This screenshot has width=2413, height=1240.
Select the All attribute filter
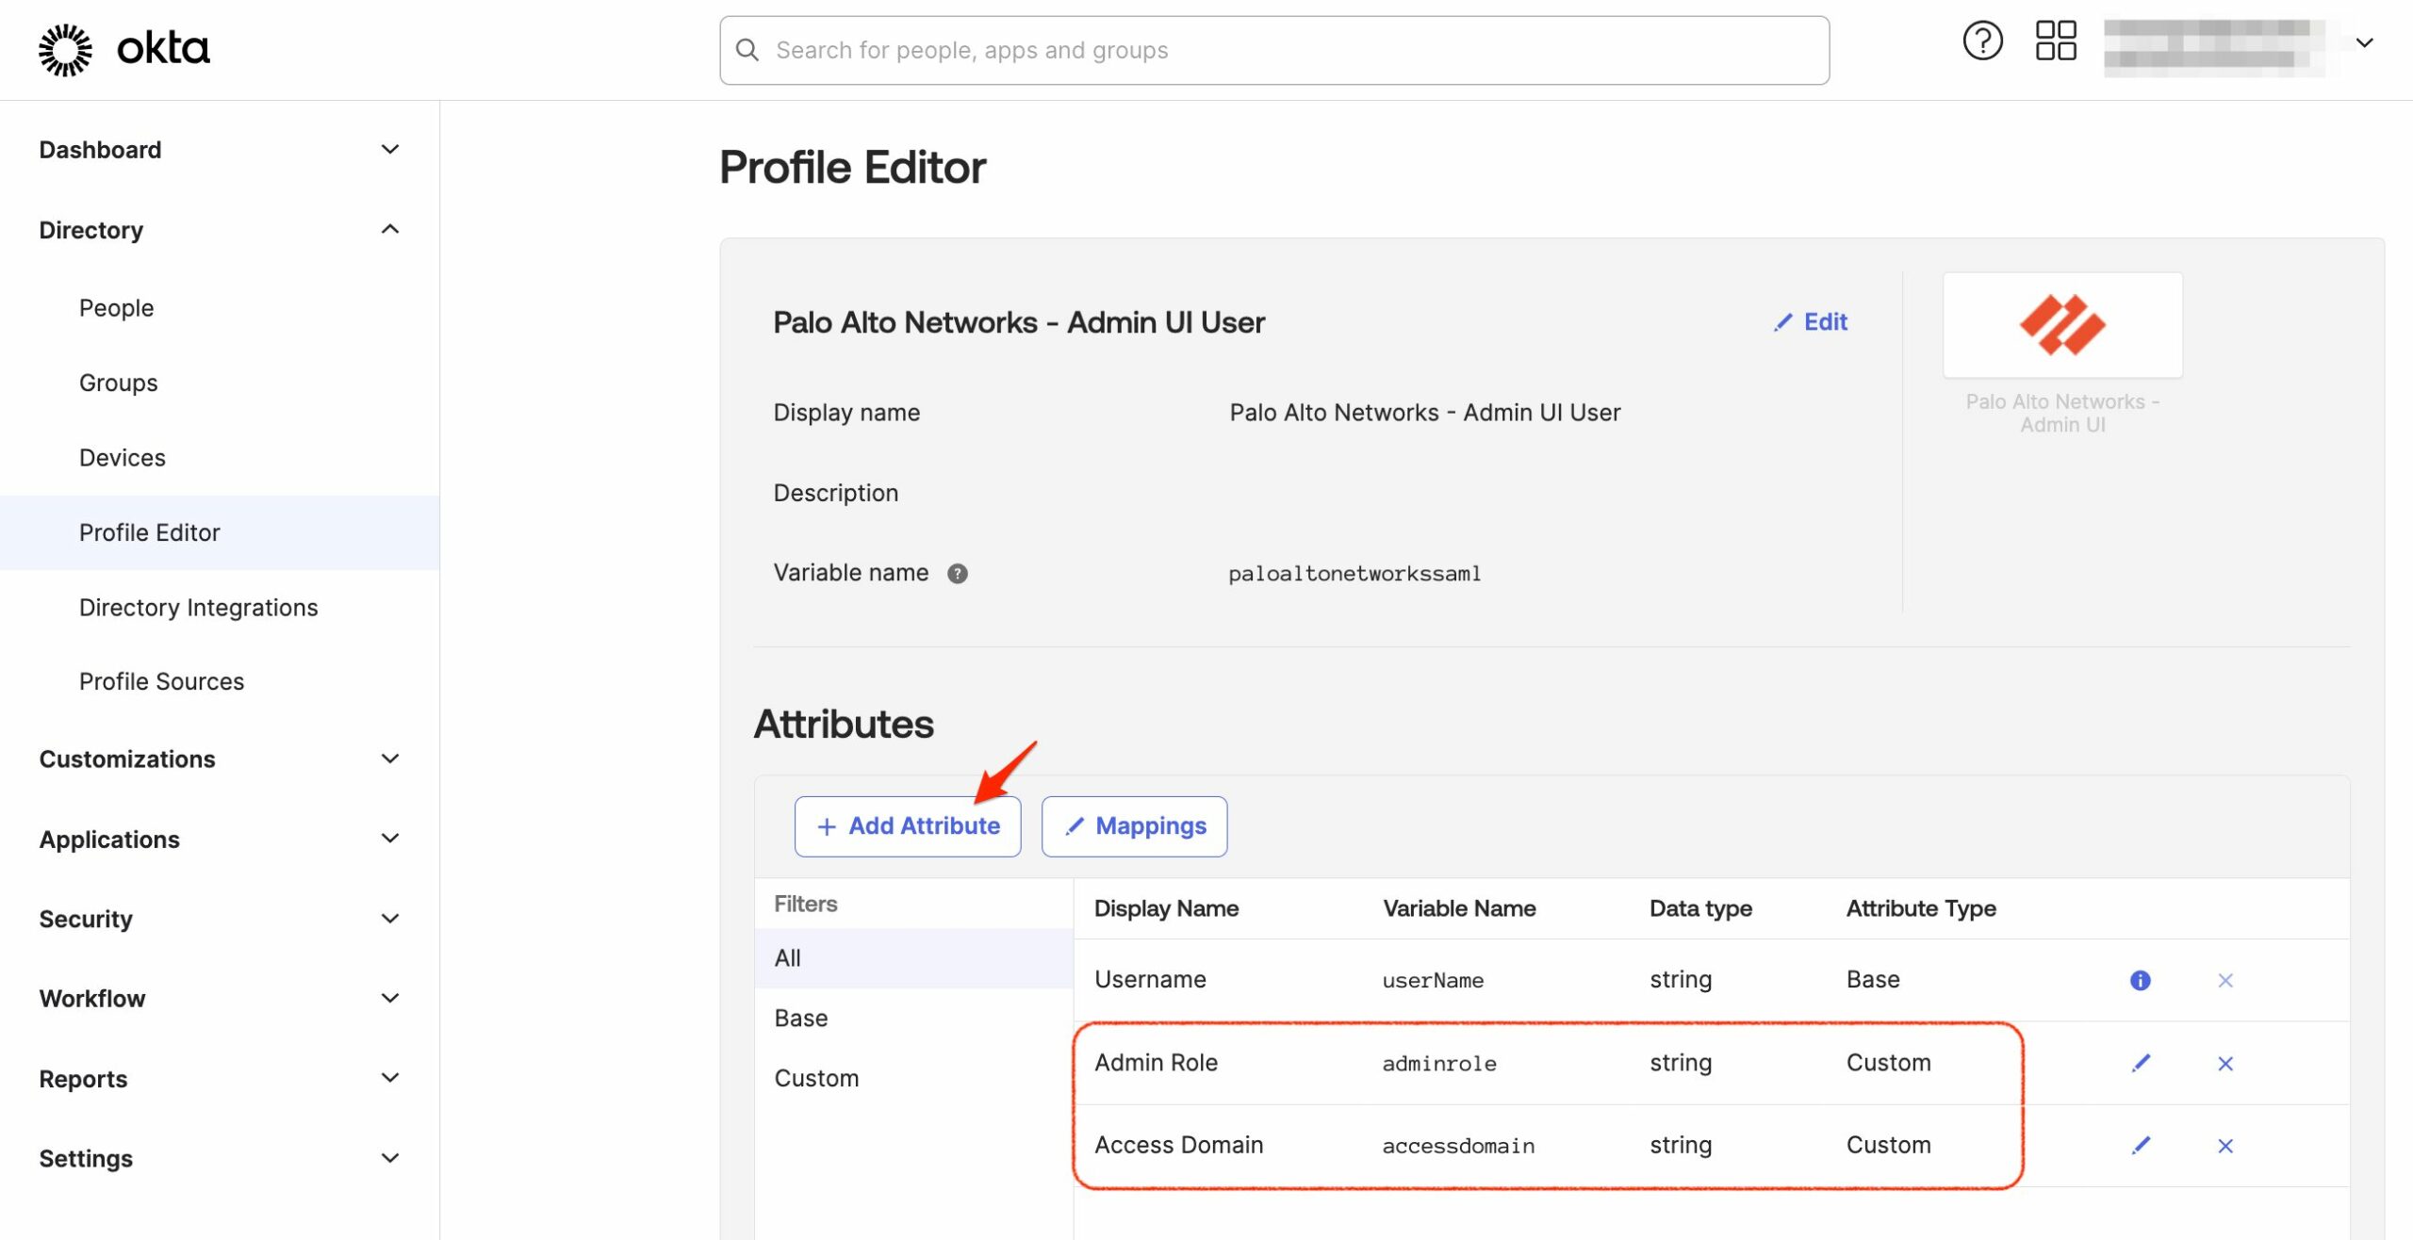click(913, 958)
